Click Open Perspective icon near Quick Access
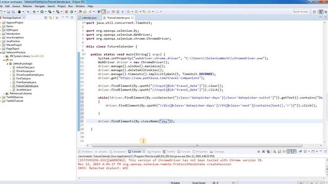Viewport: 328px width, 184px height. (x=314, y=12)
